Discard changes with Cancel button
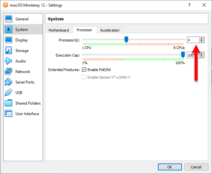Screen dimensions: 212x174 [196, 167]
